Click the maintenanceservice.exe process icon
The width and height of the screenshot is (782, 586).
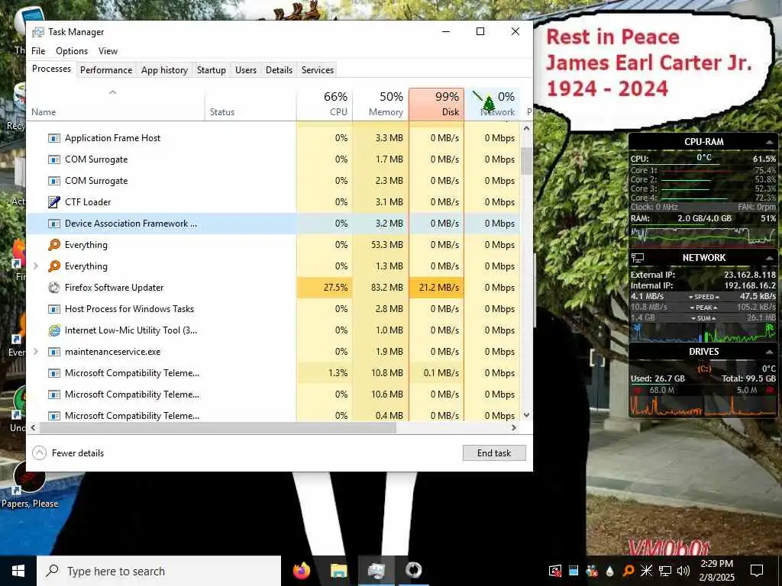(x=54, y=352)
